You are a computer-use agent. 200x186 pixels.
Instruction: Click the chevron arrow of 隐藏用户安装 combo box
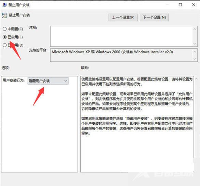tap(66, 81)
